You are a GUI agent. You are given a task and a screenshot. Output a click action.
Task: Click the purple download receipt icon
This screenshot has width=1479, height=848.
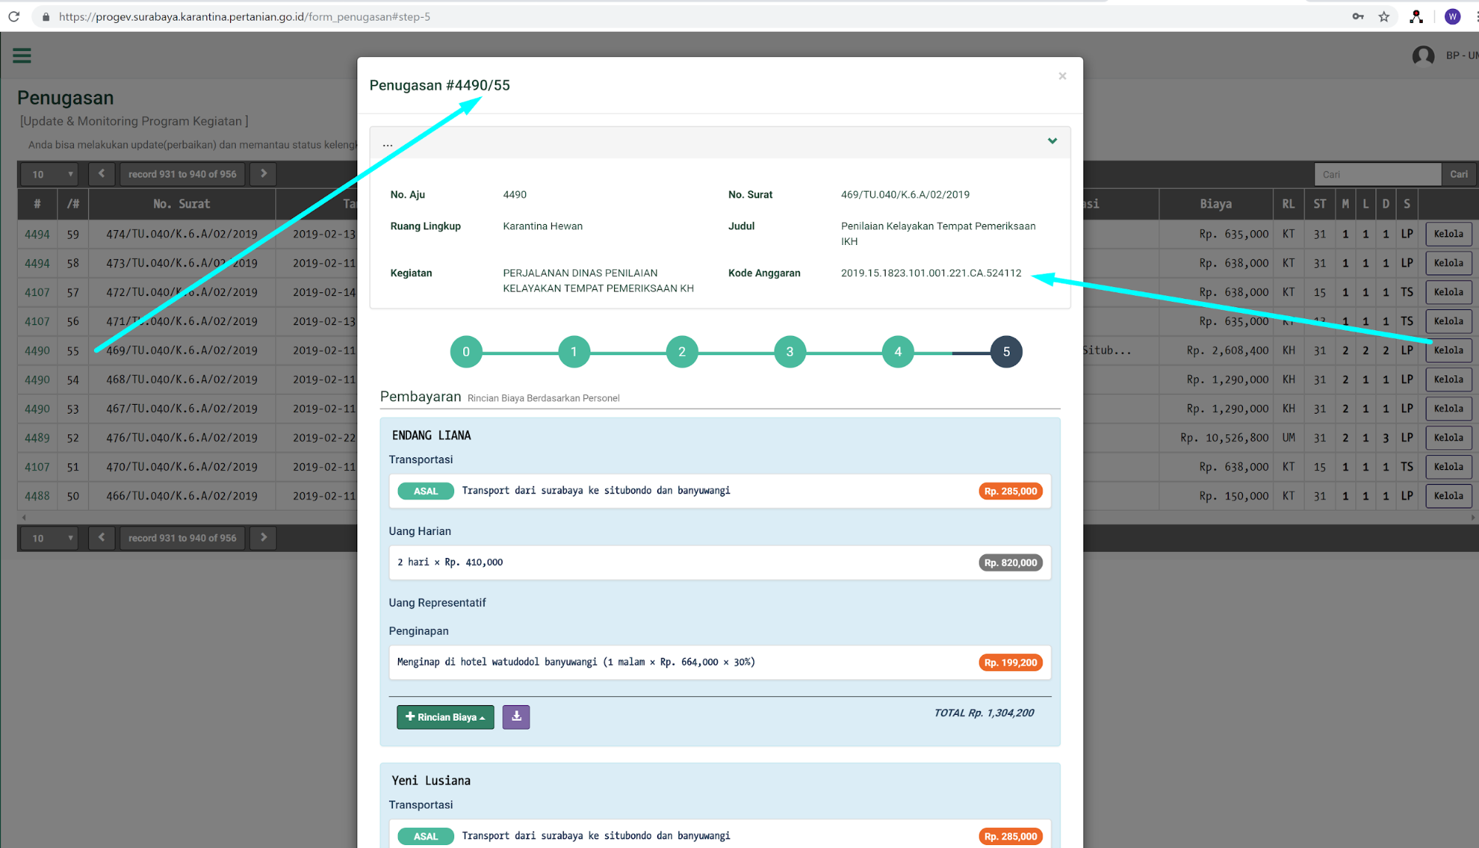pyautogui.click(x=516, y=717)
